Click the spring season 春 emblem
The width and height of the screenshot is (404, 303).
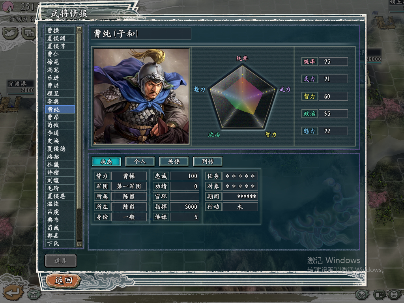8,7
